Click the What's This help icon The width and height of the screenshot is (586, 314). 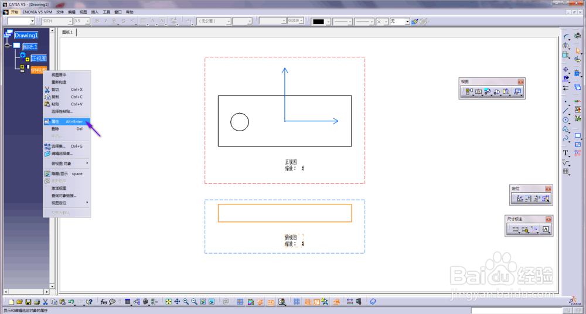(x=89, y=302)
